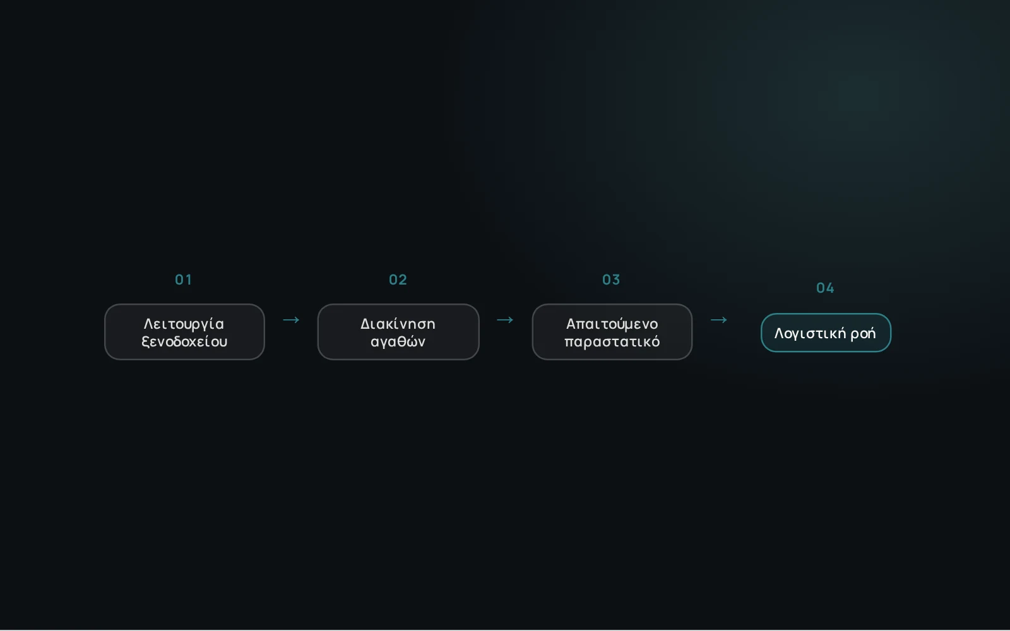The height and width of the screenshot is (631, 1010).
Task: Select the Λειτουργία ξενοδοχείου step box
Action: coord(184,332)
